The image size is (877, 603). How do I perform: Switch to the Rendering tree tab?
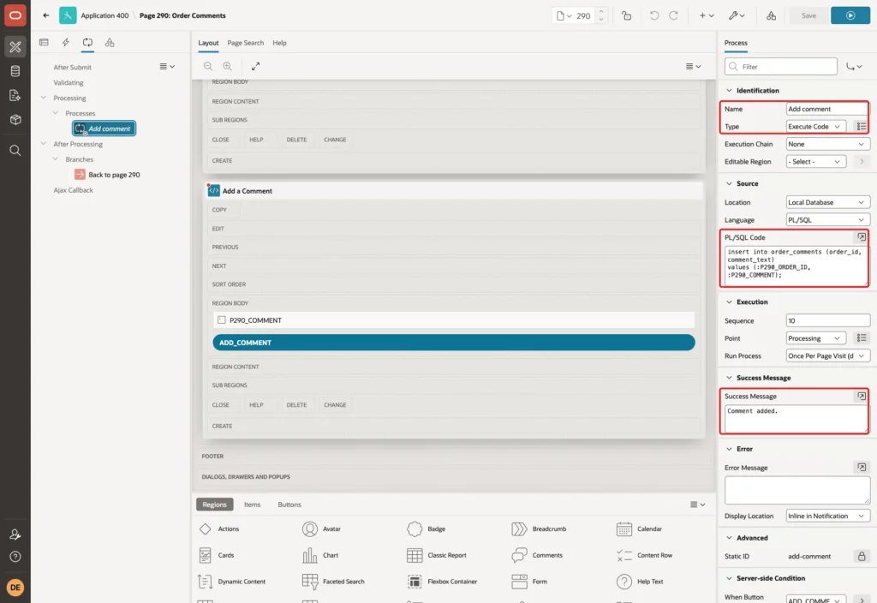tap(44, 43)
